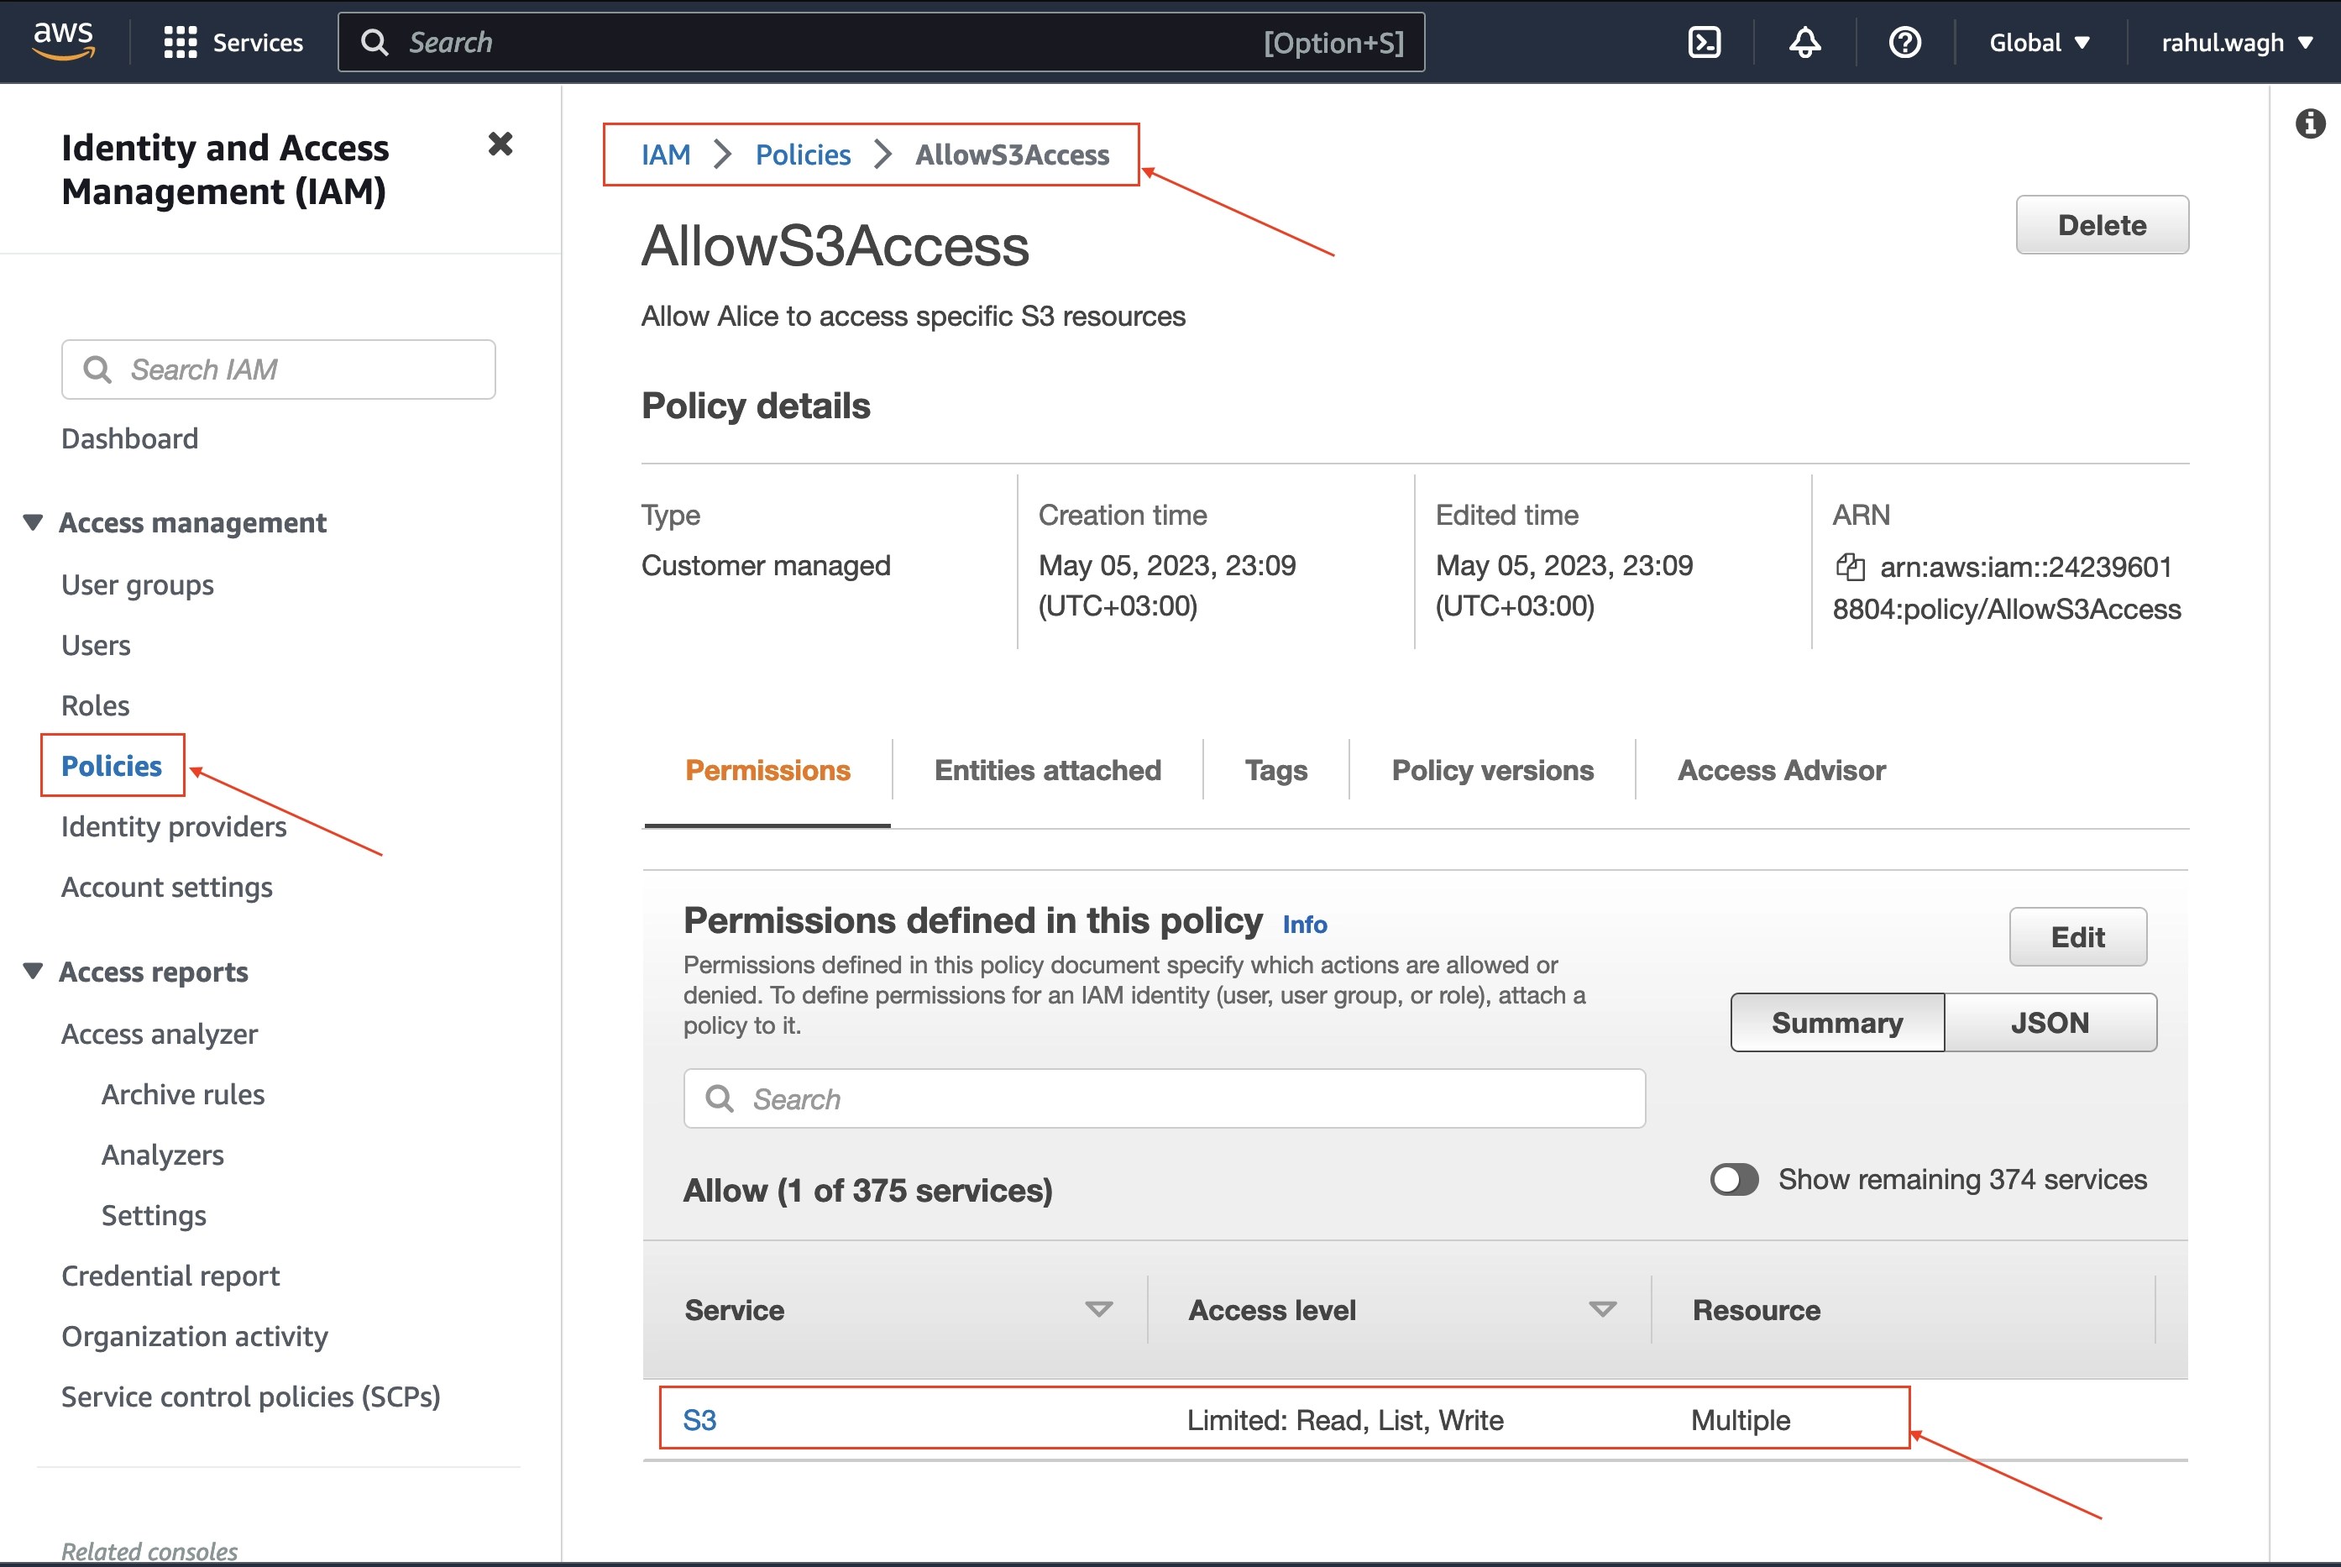Open the S3 service permissions link

coord(699,1419)
